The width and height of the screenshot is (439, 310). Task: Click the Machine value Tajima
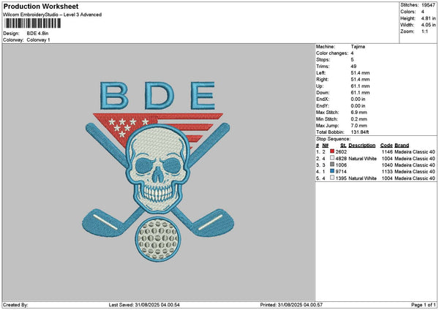point(358,48)
